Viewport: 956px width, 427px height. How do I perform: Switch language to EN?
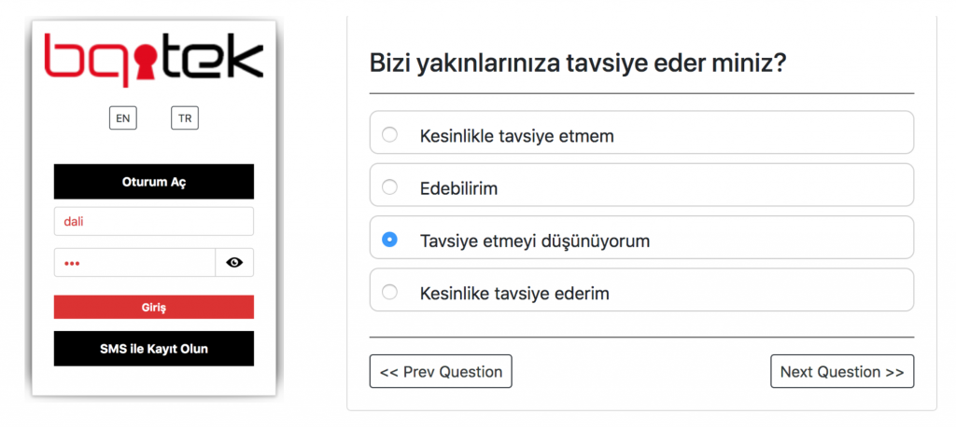(x=123, y=118)
